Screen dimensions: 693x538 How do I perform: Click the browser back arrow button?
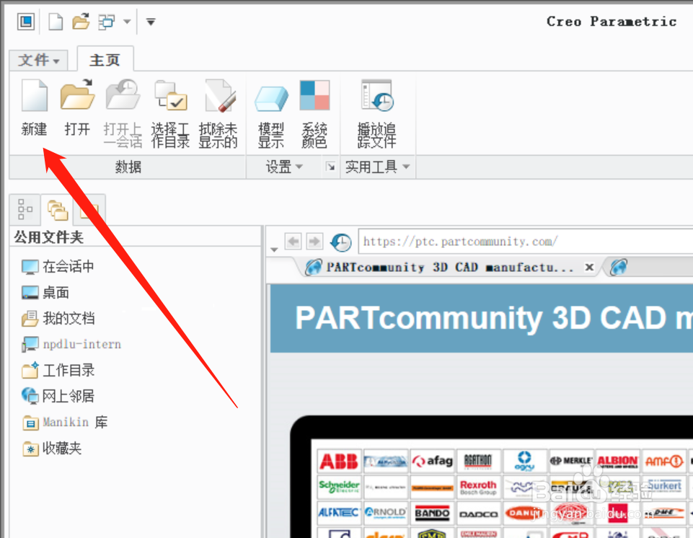pyautogui.click(x=293, y=242)
